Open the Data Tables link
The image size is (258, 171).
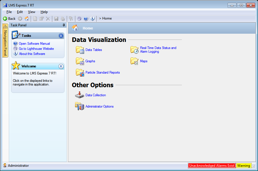tap(93, 50)
